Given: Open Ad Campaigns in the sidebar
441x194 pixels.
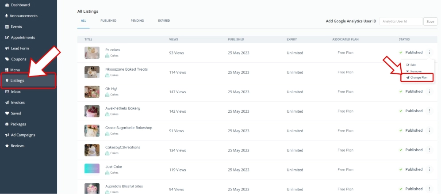Looking at the screenshot, I should [23, 135].
